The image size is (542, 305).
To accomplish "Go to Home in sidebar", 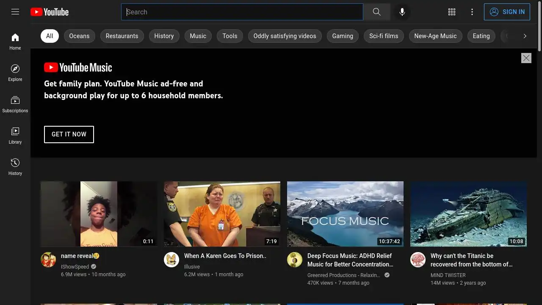I will point(15,42).
